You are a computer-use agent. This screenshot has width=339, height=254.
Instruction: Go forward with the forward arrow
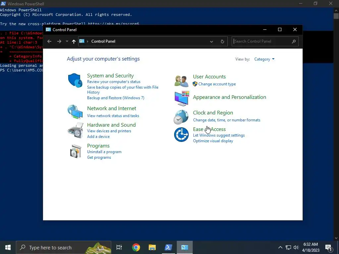point(59,41)
